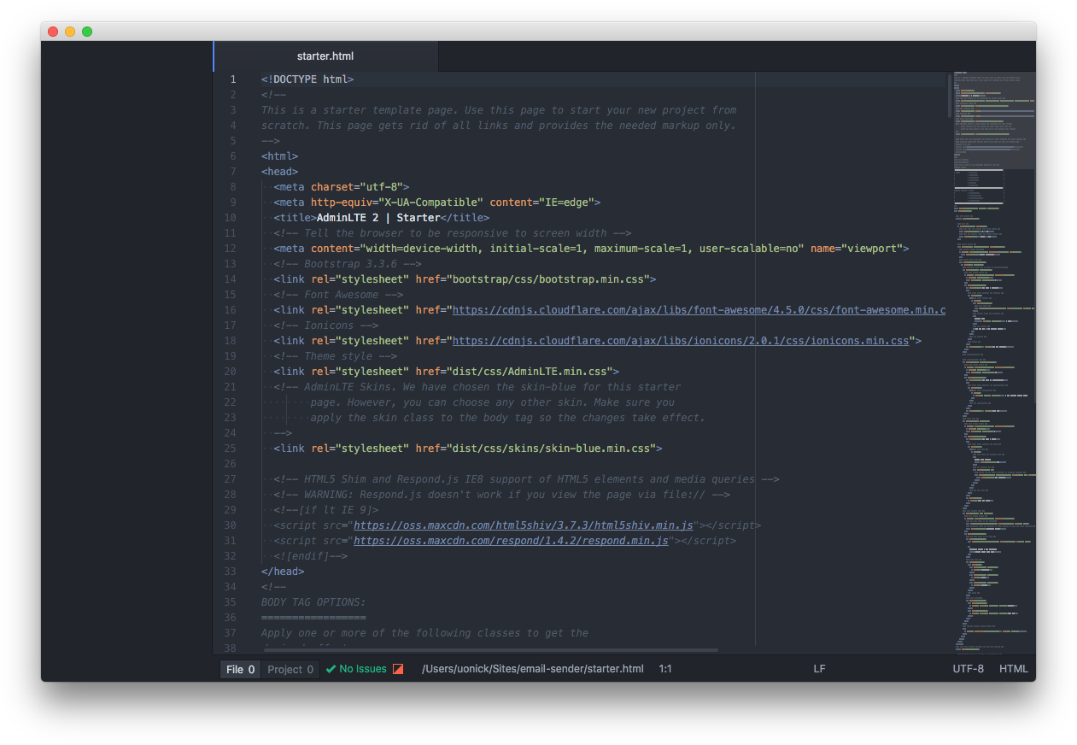Image resolution: width=1077 pixels, height=745 pixels.
Task: Click line number 20 in the gutter
Action: click(230, 372)
